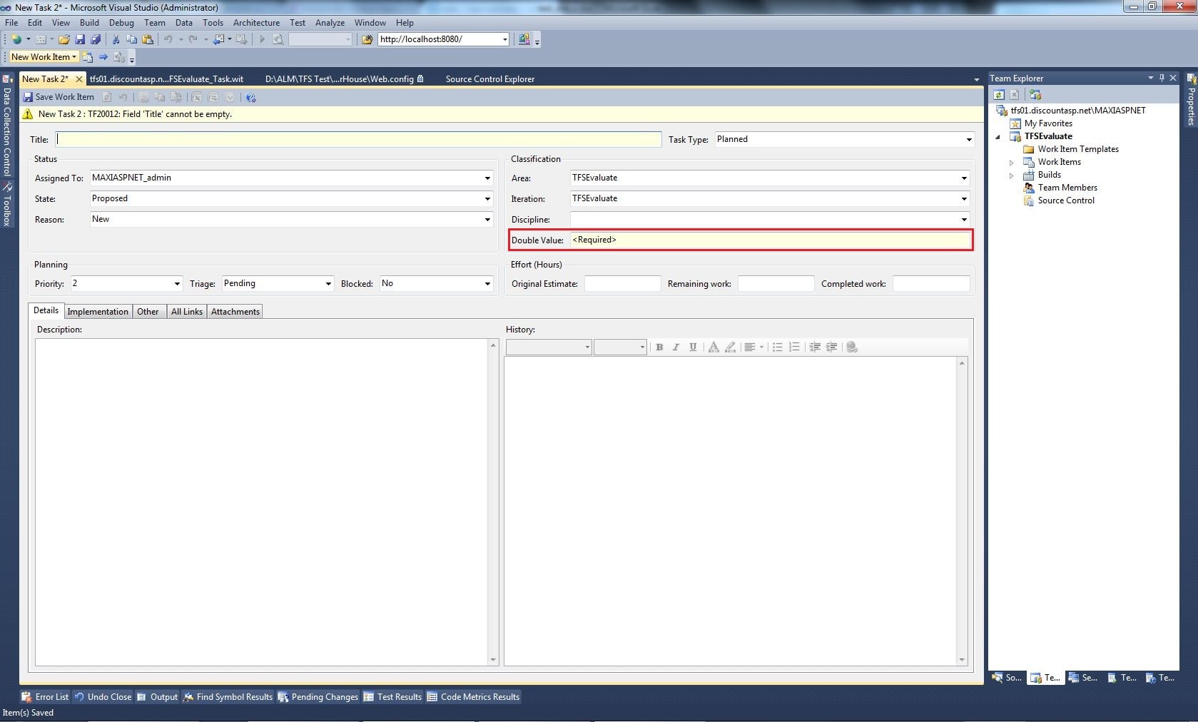This screenshot has height=722, width=1198.
Task: Click Save Work Item button
Action: 59,97
